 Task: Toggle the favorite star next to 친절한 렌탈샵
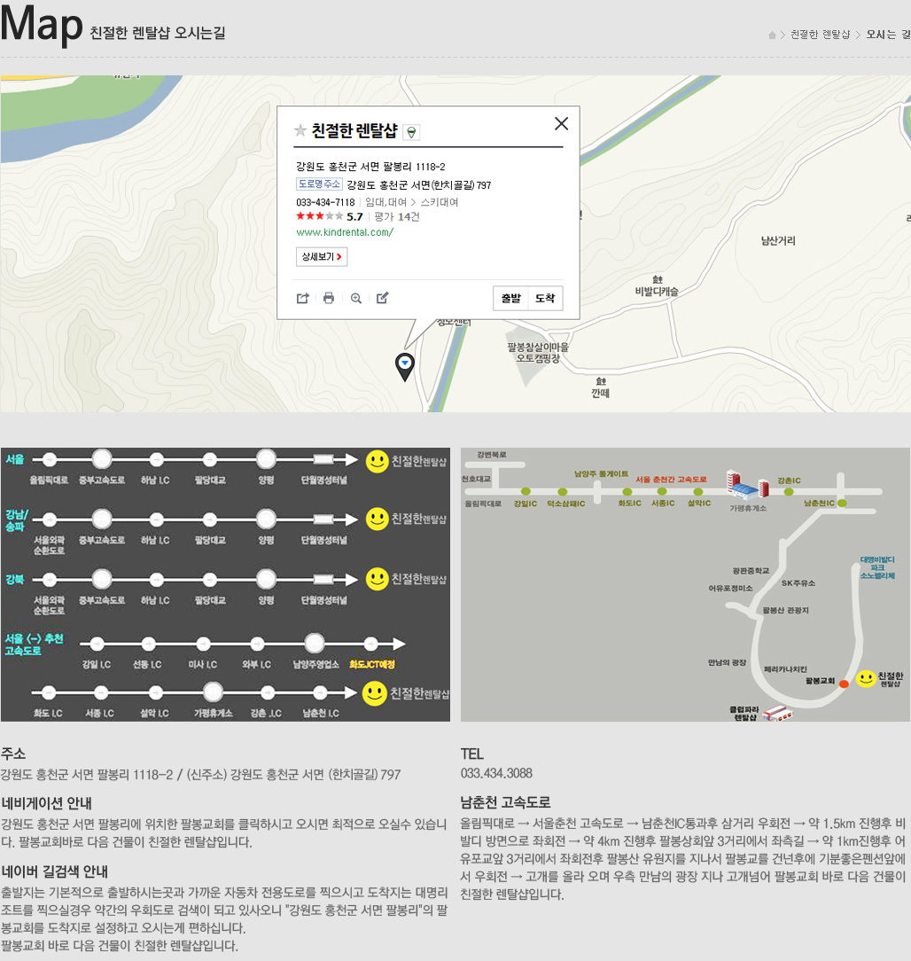tap(300, 131)
